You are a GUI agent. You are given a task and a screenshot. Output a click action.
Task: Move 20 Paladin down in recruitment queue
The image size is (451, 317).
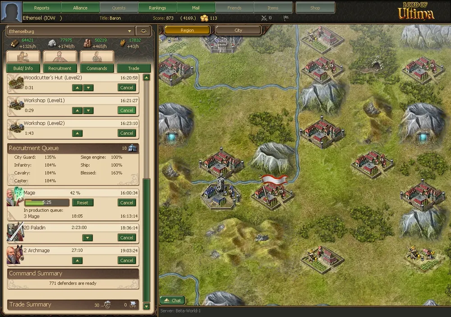[x=87, y=238]
